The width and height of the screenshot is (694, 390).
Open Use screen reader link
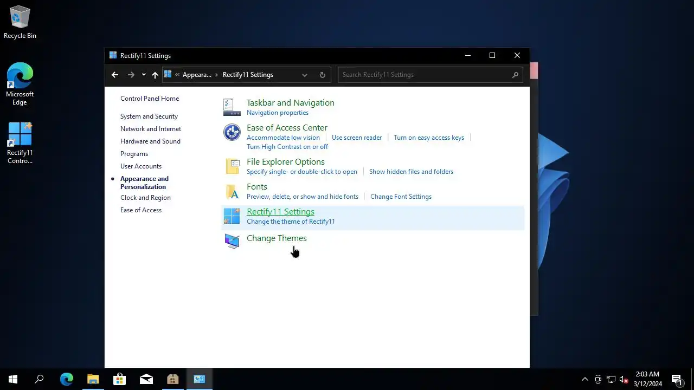tap(357, 138)
